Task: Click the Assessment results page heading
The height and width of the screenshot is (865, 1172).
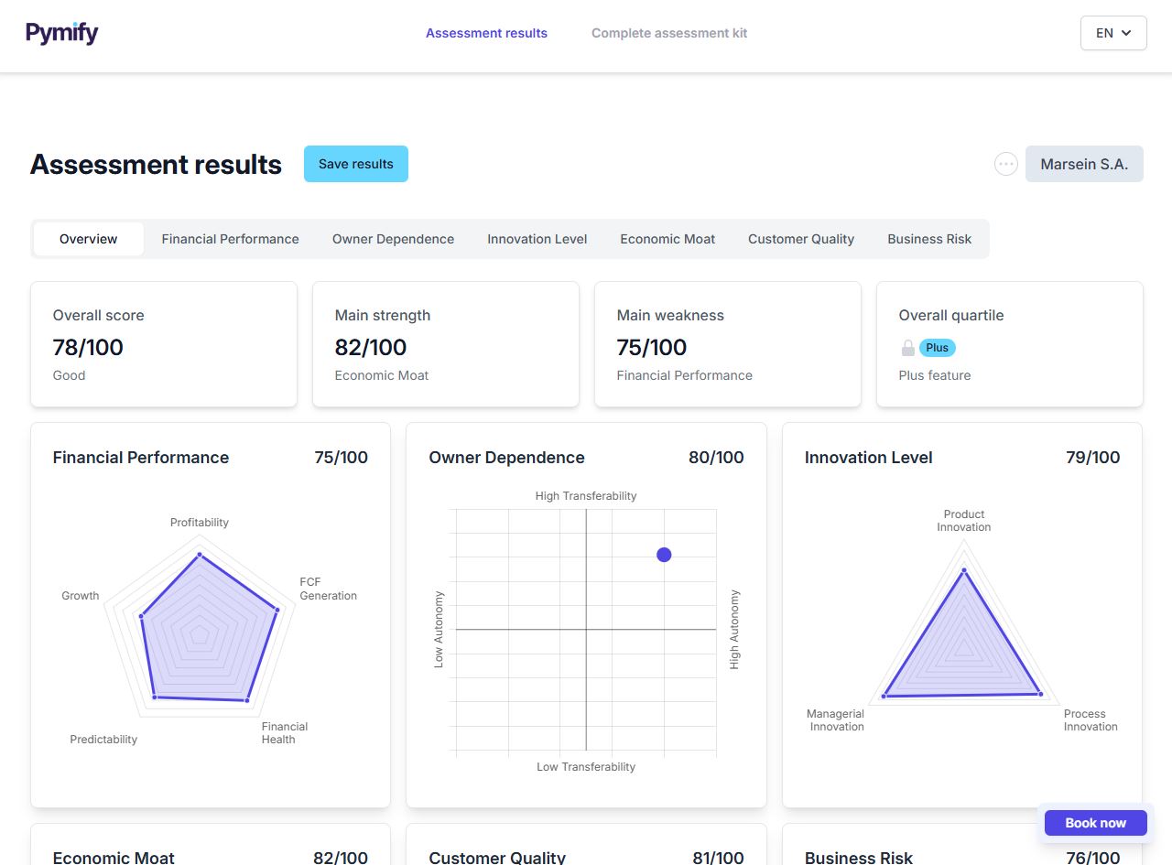Action: (156, 164)
